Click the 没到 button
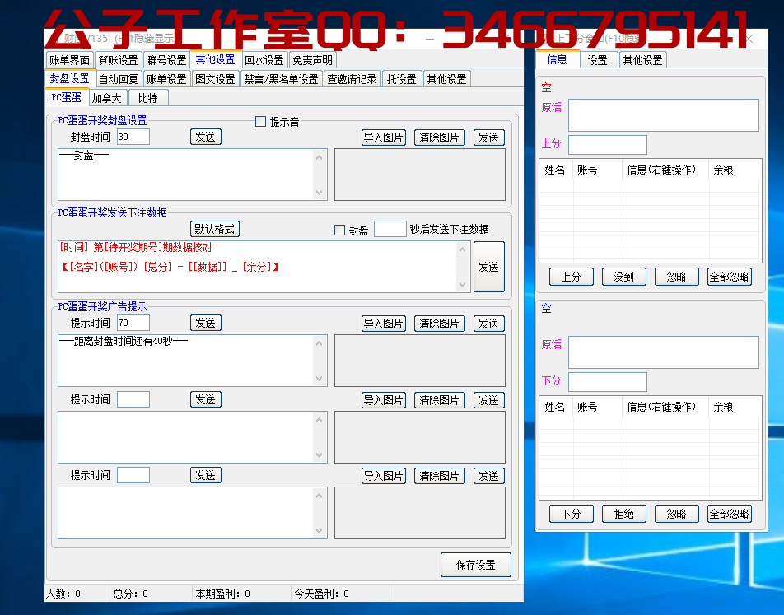 pos(624,277)
